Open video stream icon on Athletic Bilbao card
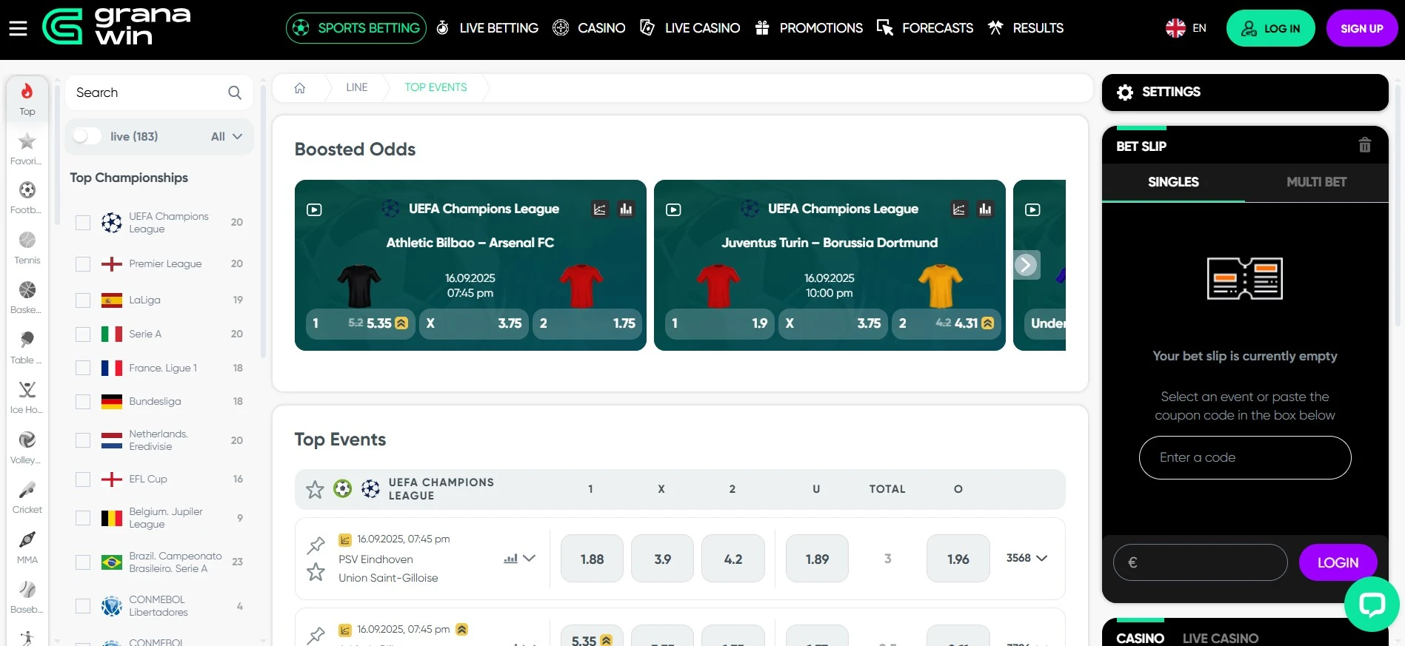The image size is (1405, 646). click(x=314, y=209)
